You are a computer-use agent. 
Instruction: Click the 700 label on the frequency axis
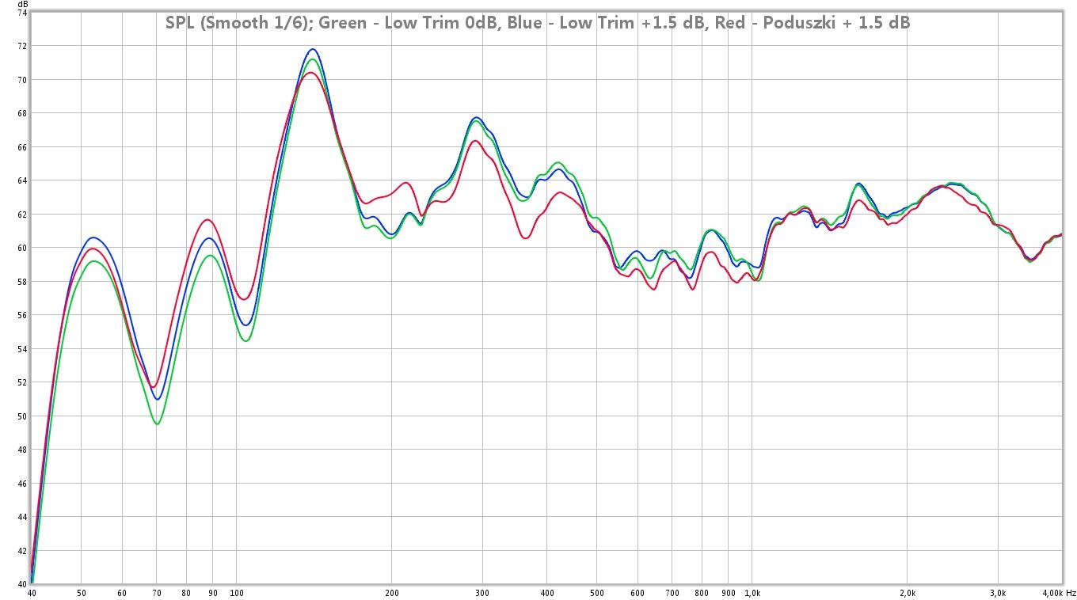point(672,593)
